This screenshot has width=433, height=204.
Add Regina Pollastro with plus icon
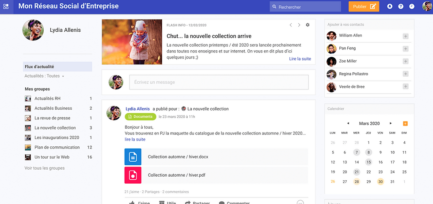click(406, 74)
